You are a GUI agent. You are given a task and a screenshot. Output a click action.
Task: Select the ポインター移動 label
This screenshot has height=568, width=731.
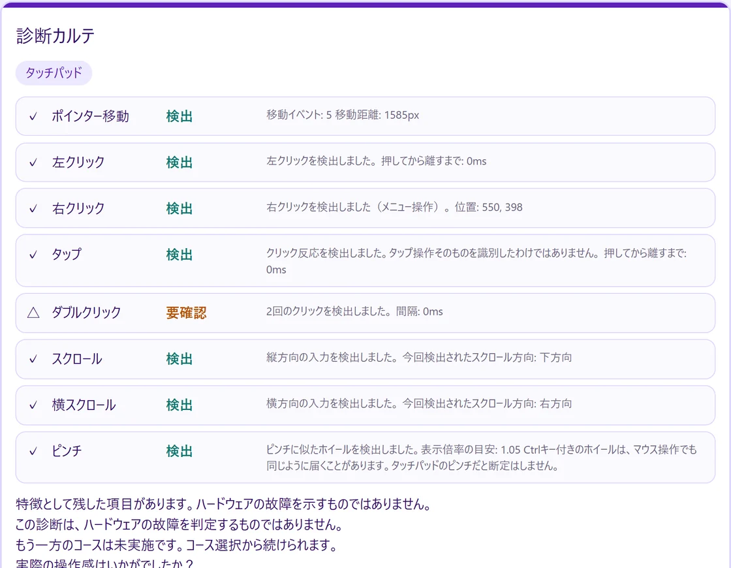tap(91, 116)
